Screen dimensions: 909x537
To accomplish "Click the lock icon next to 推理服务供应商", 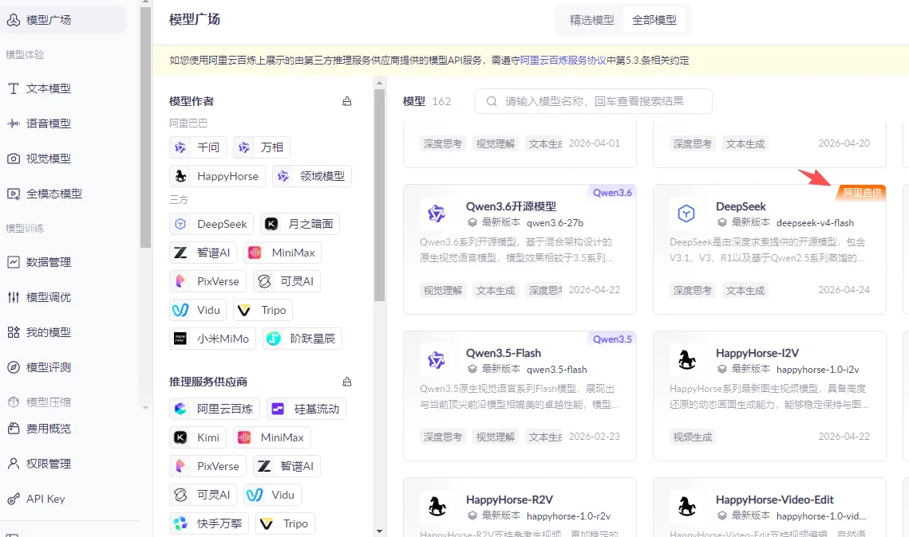I will (346, 382).
